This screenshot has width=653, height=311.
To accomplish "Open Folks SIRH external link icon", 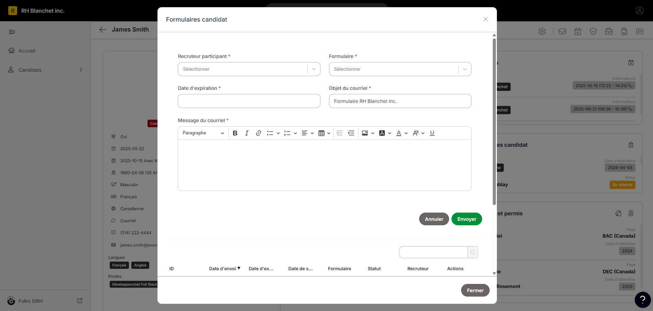I will click(x=80, y=301).
